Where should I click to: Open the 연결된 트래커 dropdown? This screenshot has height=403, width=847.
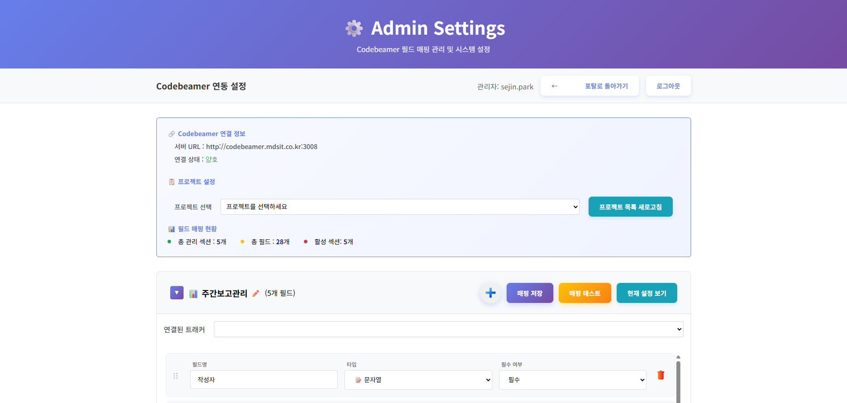click(448, 329)
